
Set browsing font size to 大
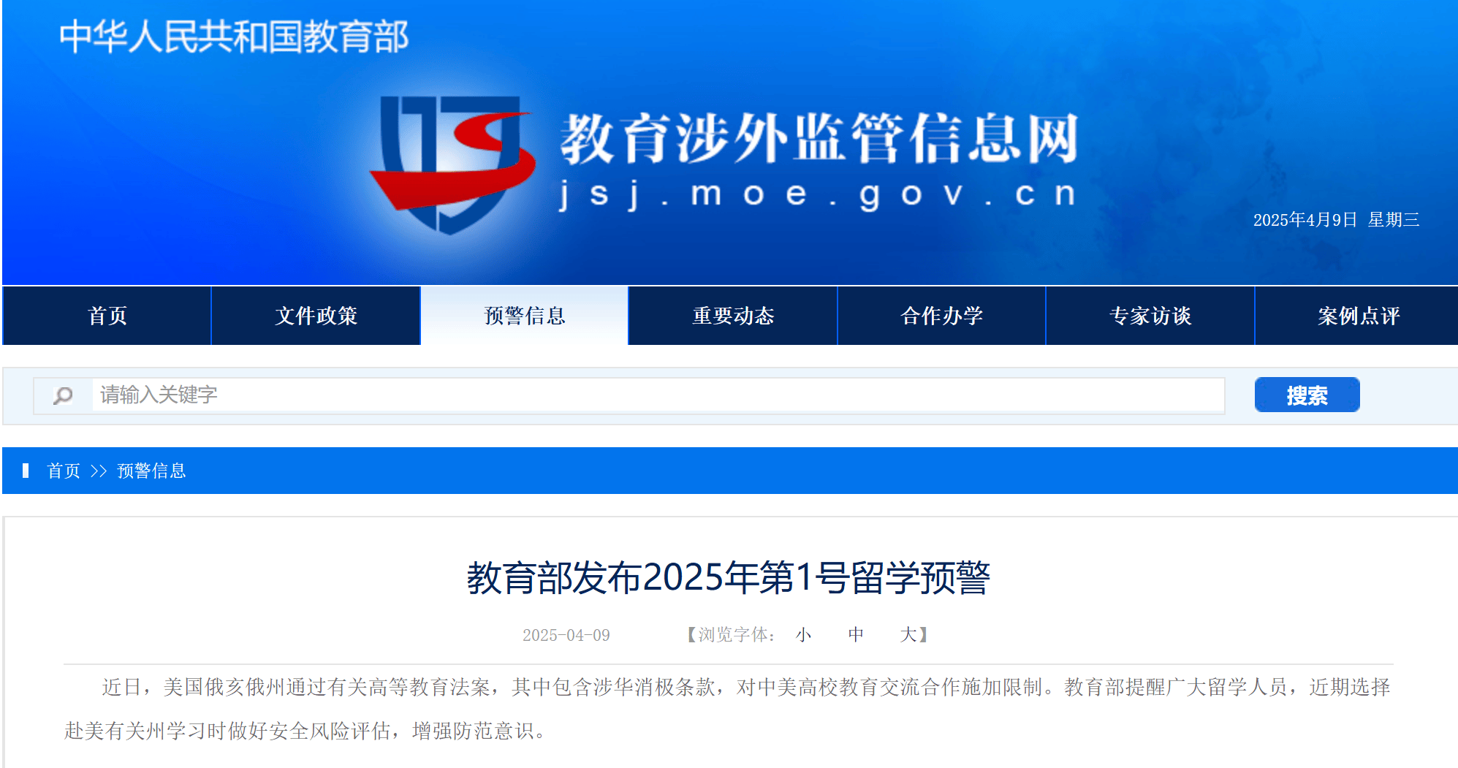tap(908, 634)
